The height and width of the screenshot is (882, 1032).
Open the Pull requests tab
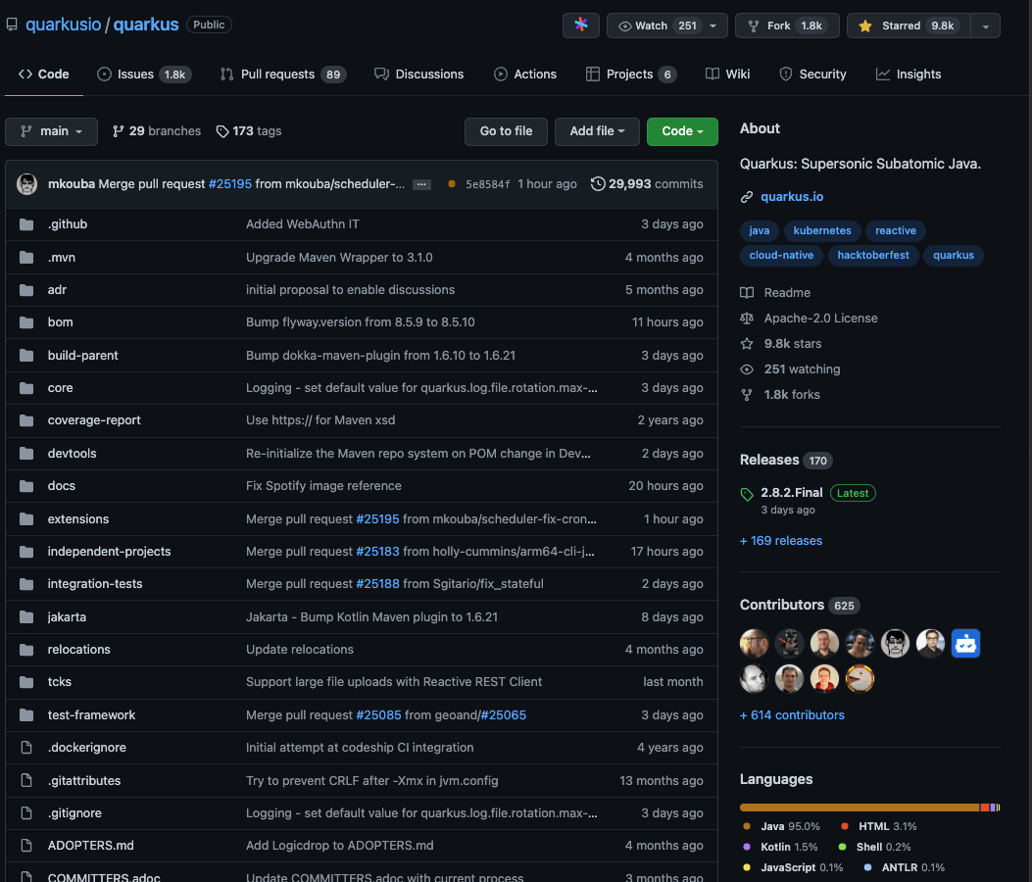click(283, 74)
